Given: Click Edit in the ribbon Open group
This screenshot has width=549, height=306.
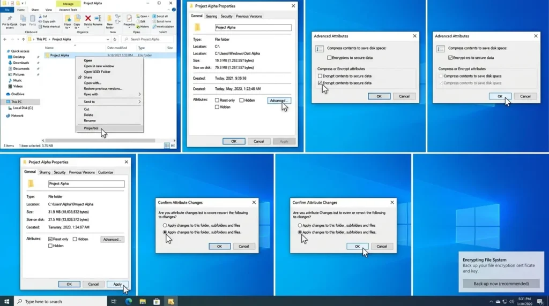Looking at the screenshot, I should pyautogui.click(x=141, y=21).
